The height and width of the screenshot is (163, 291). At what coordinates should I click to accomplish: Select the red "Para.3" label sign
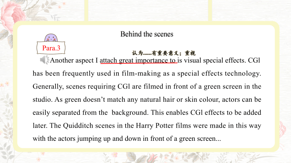pos(51,48)
